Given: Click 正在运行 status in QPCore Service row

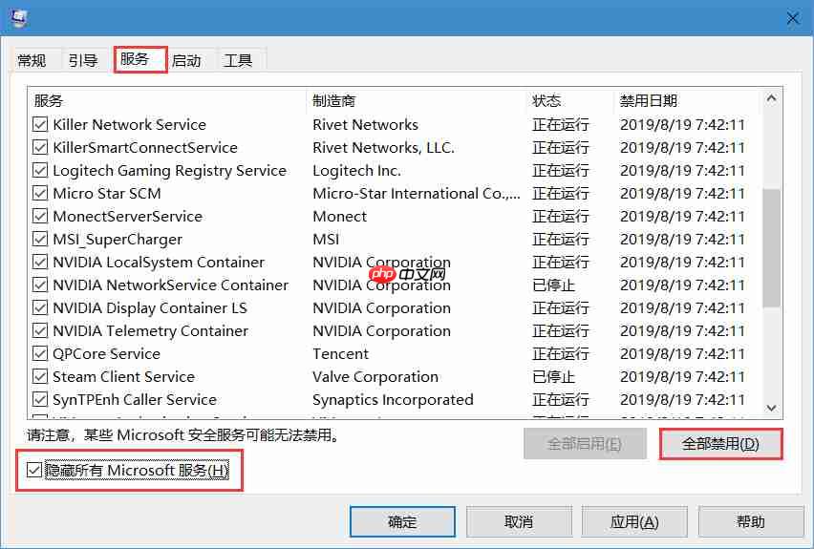Looking at the screenshot, I should (561, 354).
